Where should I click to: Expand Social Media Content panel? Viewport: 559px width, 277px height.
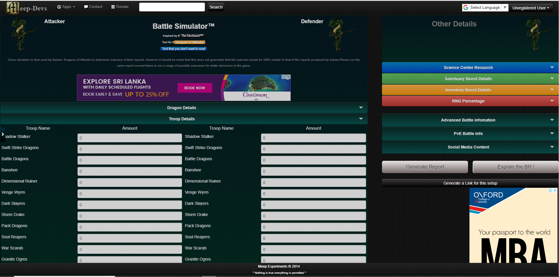(470, 147)
